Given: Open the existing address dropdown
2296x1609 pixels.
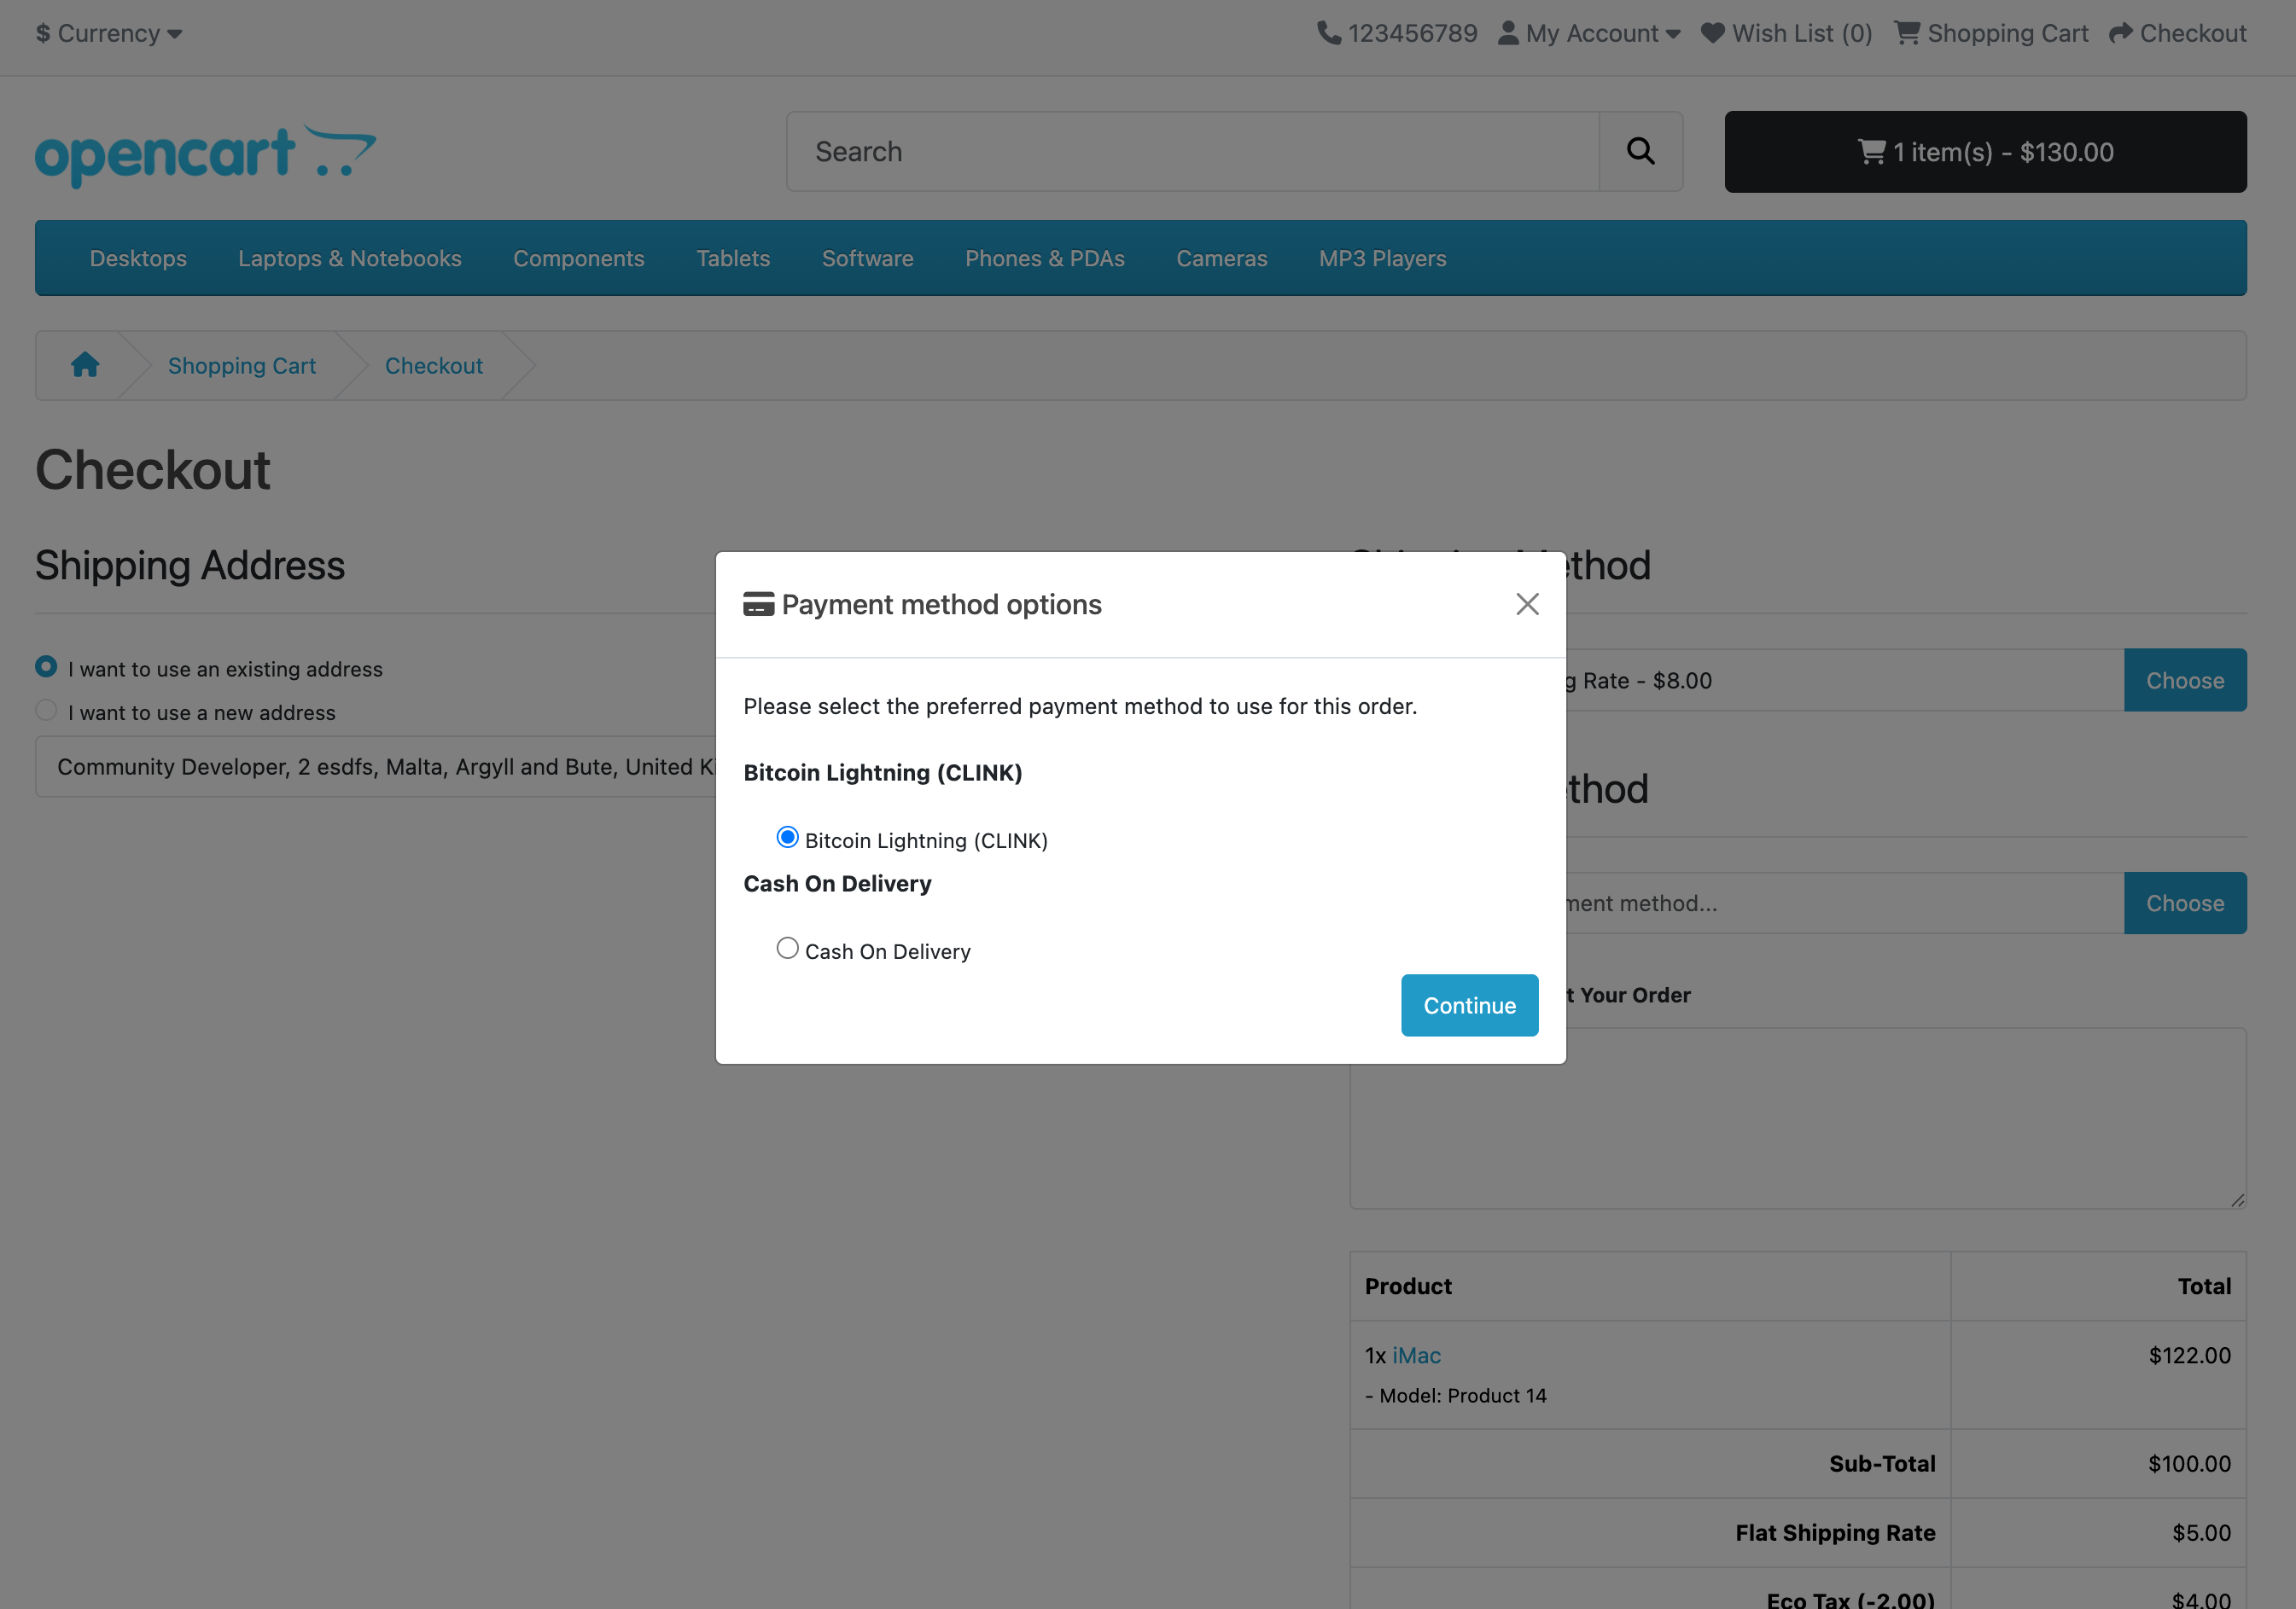Looking at the screenshot, I should [376, 766].
